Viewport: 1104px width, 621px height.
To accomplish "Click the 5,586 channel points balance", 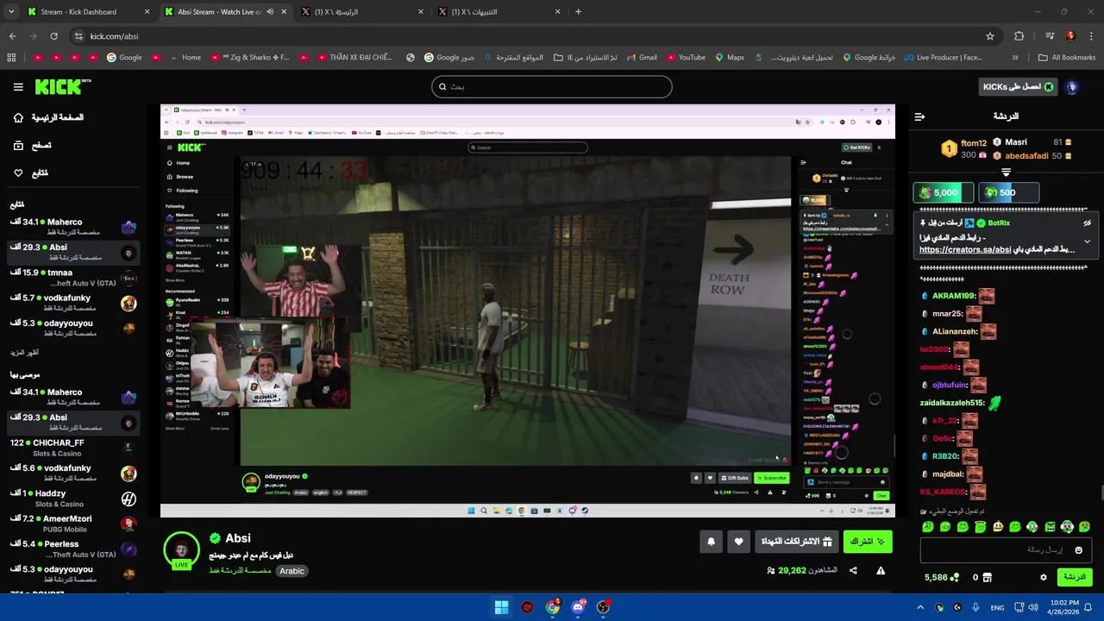I will (x=941, y=577).
